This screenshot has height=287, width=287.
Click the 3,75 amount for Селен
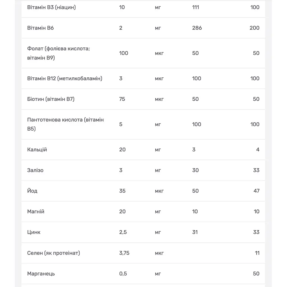(x=124, y=253)
